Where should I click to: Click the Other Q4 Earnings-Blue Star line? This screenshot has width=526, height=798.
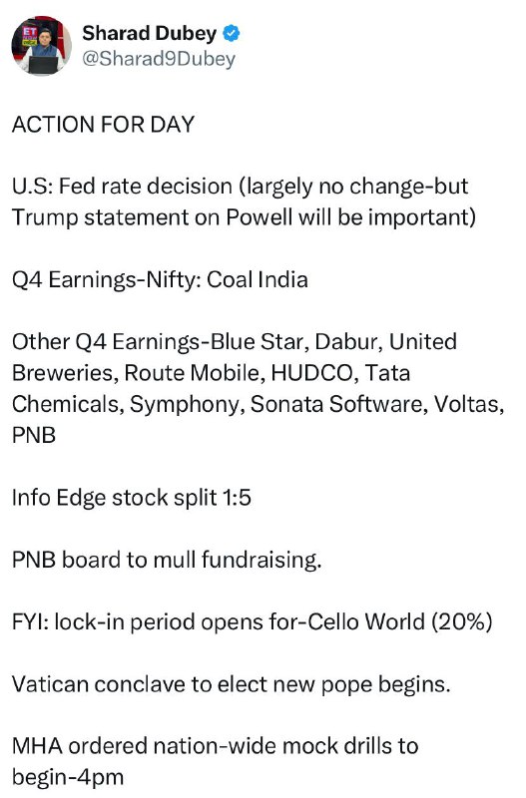[x=235, y=341]
